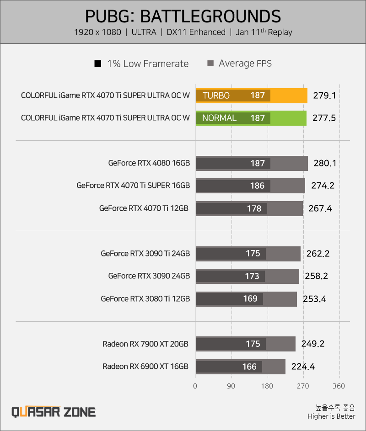Click the GeForce RTX 3080 Ti 12GB label
Screen dimensions: 366x431
[145, 299]
